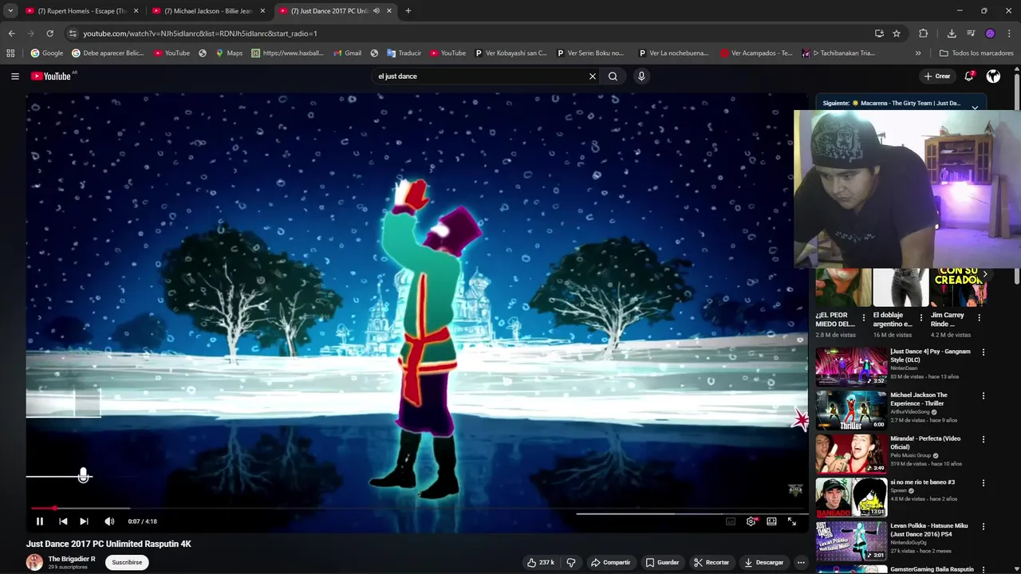Open options for Miranda! Perfecta video
1021x574 pixels.
(x=983, y=439)
